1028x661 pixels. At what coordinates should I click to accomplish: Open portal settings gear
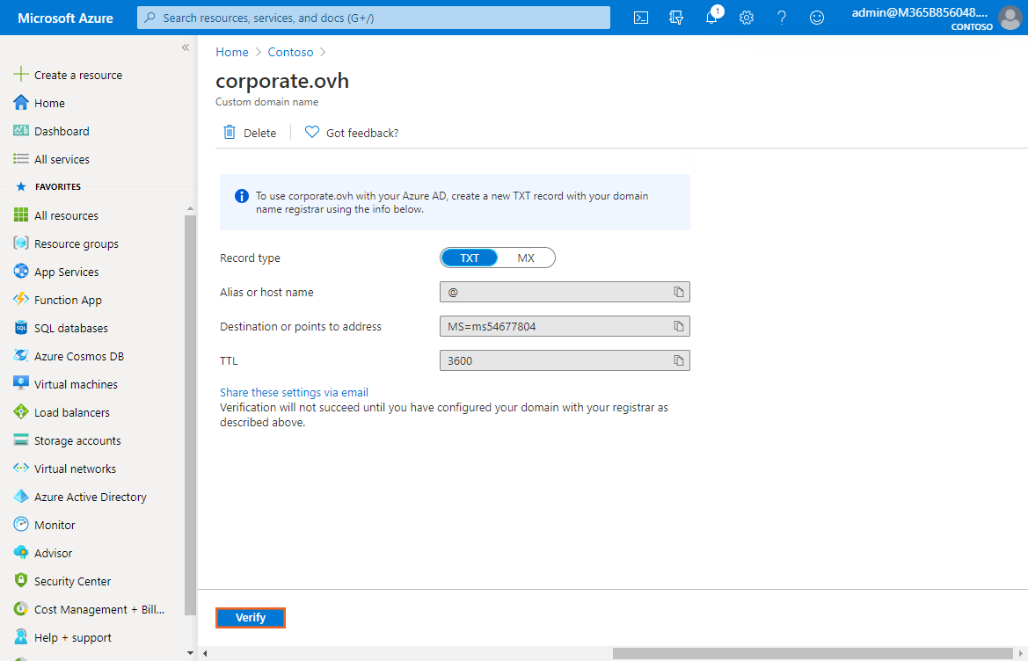click(x=747, y=18)
